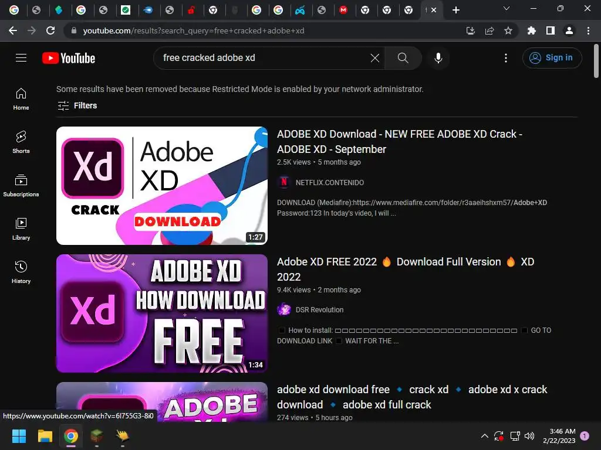Click the DSR Revolution channel avatar
The image size is (601, 450).
[284, 309]
